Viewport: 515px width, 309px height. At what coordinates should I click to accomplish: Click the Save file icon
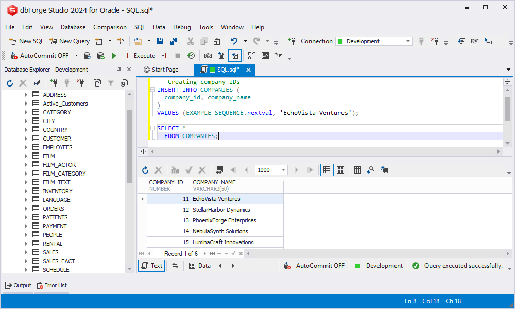click(x=160, y=41)
